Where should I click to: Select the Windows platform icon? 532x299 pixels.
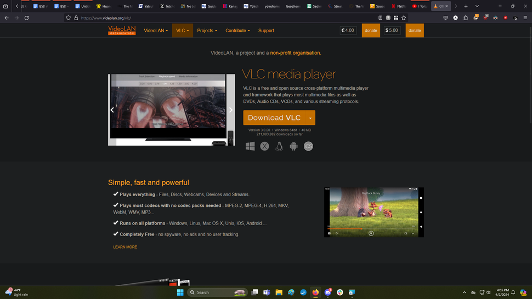coord(250,146)
